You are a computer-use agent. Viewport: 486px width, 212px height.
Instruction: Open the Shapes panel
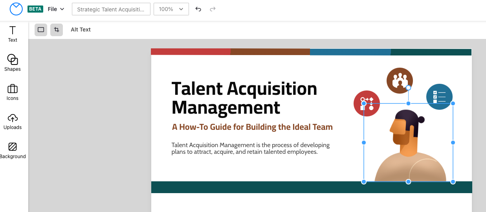click(13, 63)
